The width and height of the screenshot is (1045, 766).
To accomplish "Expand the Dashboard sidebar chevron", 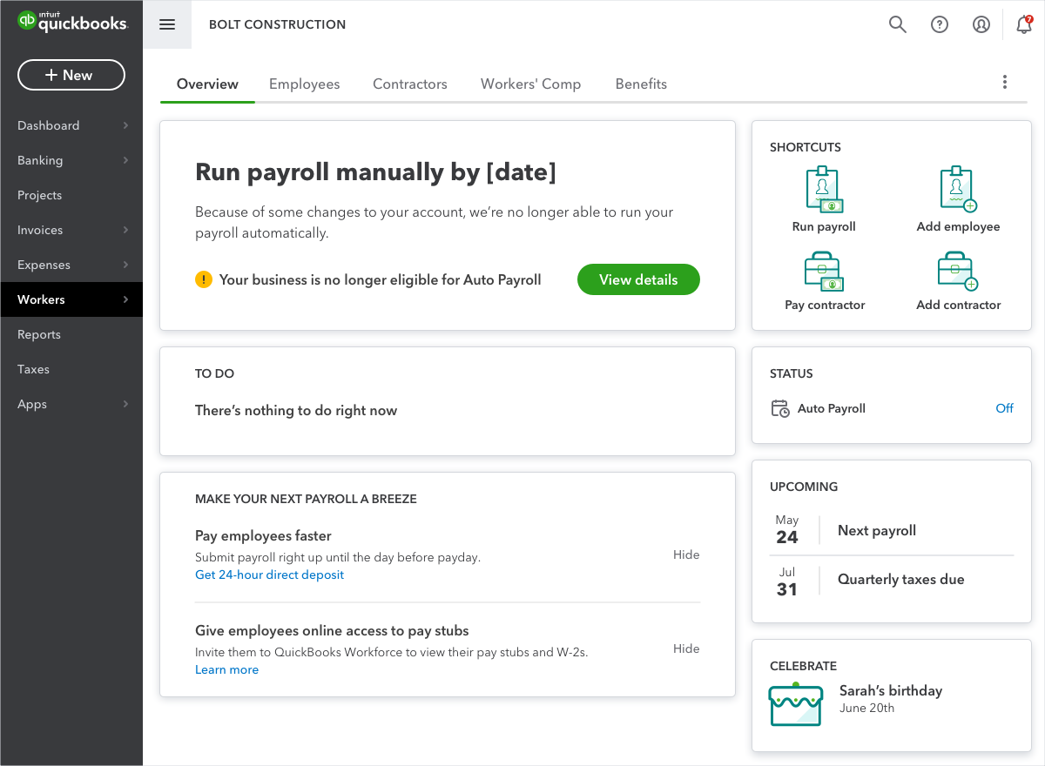I will coord(125,125).
